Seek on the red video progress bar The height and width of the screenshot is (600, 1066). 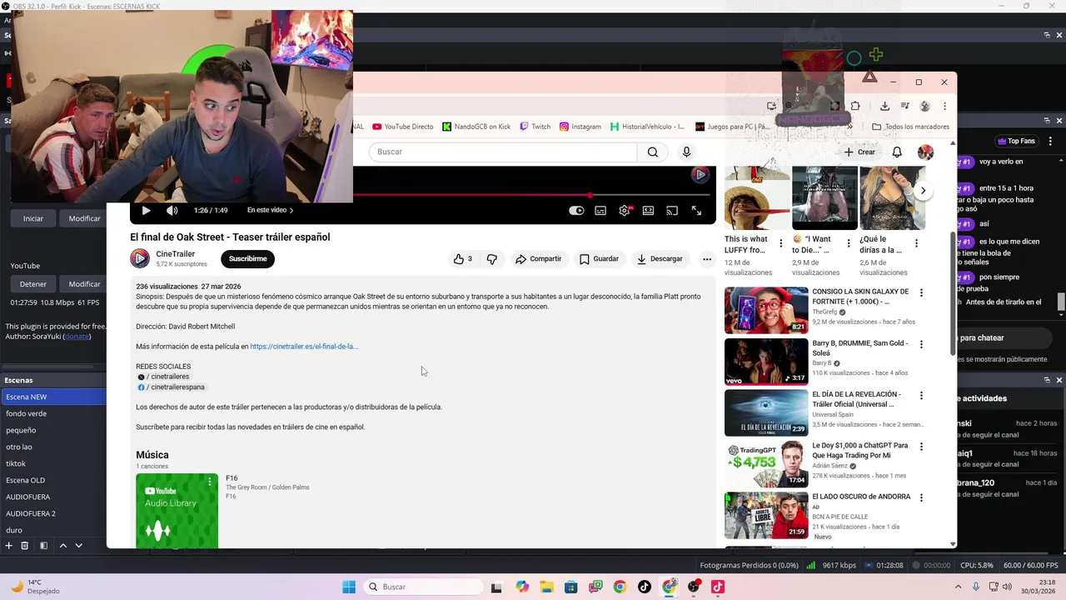531,196
